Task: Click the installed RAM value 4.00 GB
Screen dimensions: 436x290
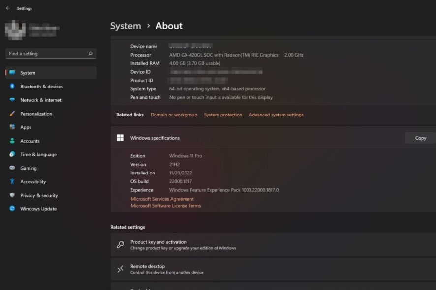Action: point(195,63)
